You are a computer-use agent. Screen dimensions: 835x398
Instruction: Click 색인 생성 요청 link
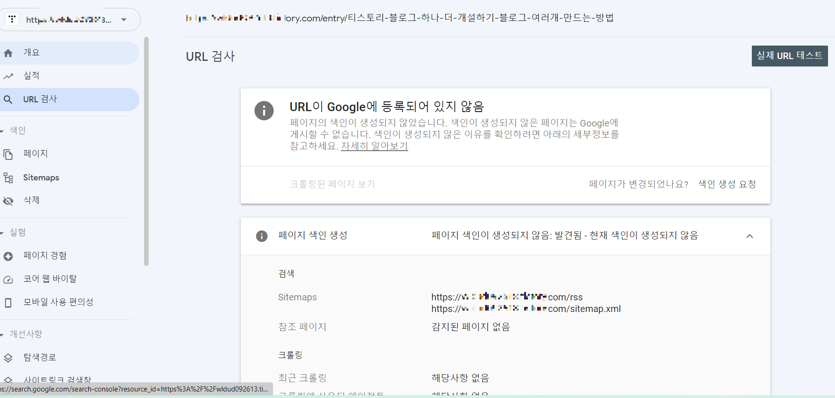pyautogui.click(x=727, y=184)
